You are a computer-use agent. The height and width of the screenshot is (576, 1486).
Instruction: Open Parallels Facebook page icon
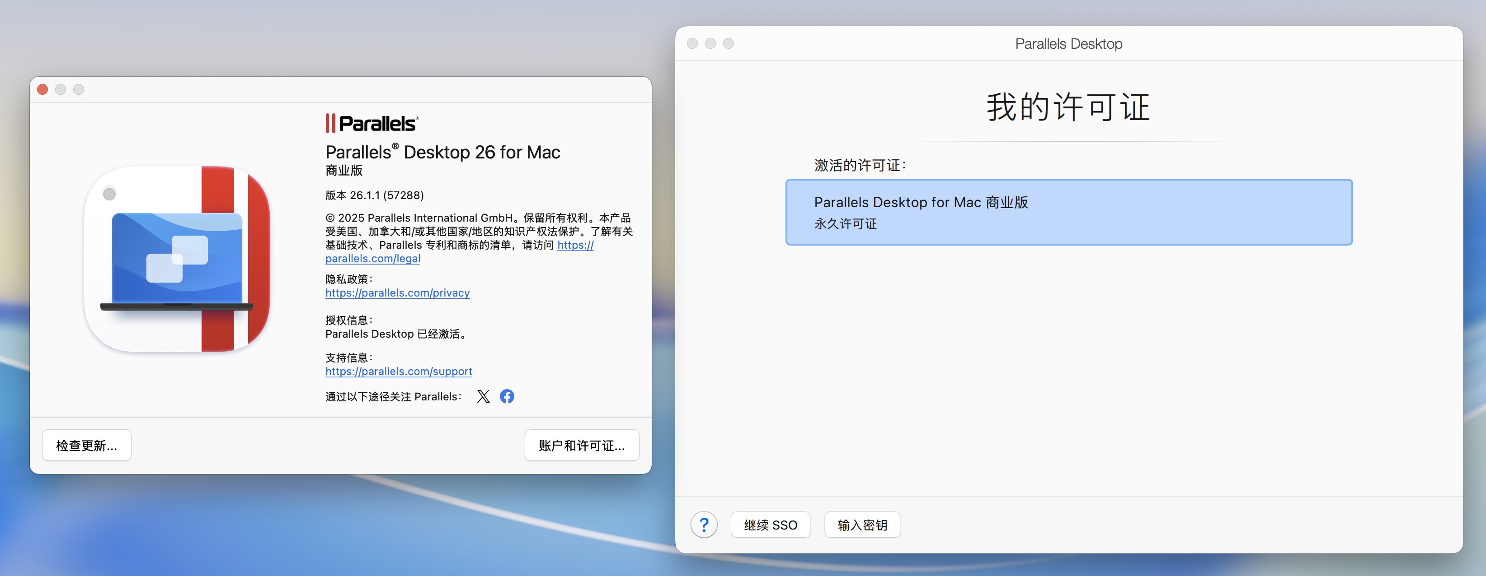point(507,396)
